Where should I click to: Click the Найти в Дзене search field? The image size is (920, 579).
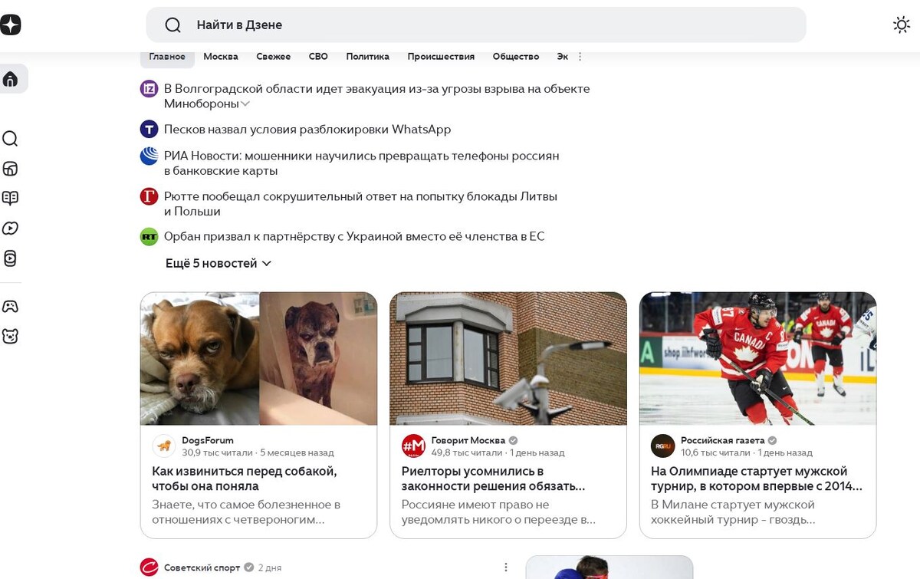pyautogui.click(x=476, y=25)
